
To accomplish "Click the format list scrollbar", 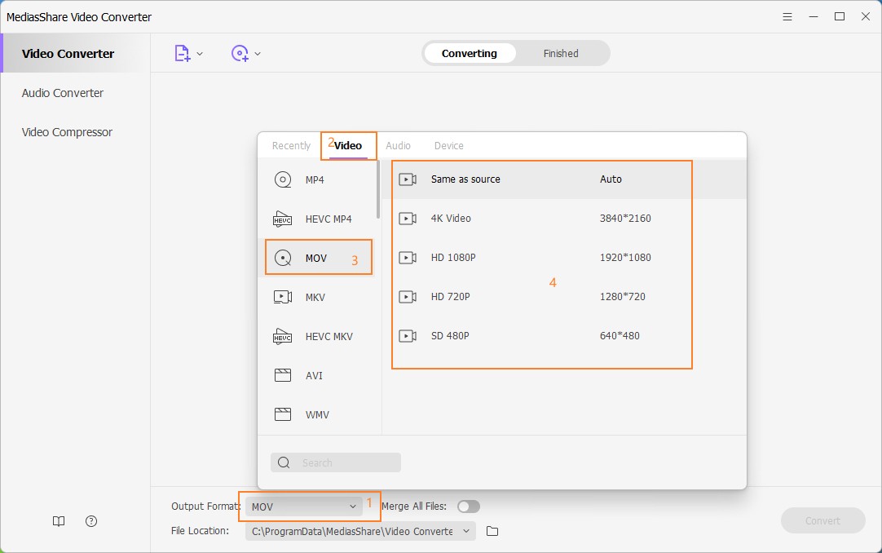I will pos(378,189).
